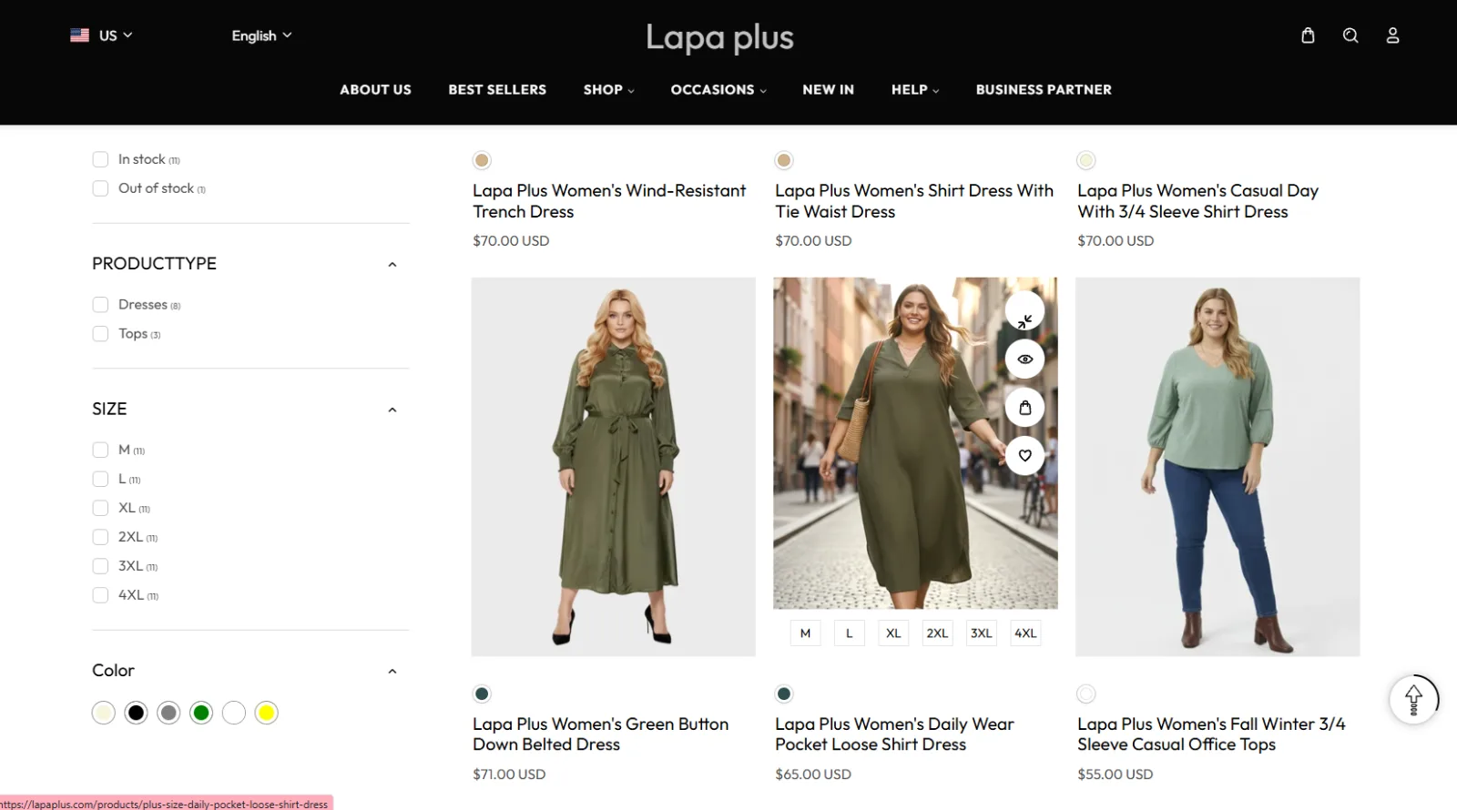Expand the HELP menu dropdown
Screen dimensions: 1457x810
pyautogui.click(x=915, y=89)
